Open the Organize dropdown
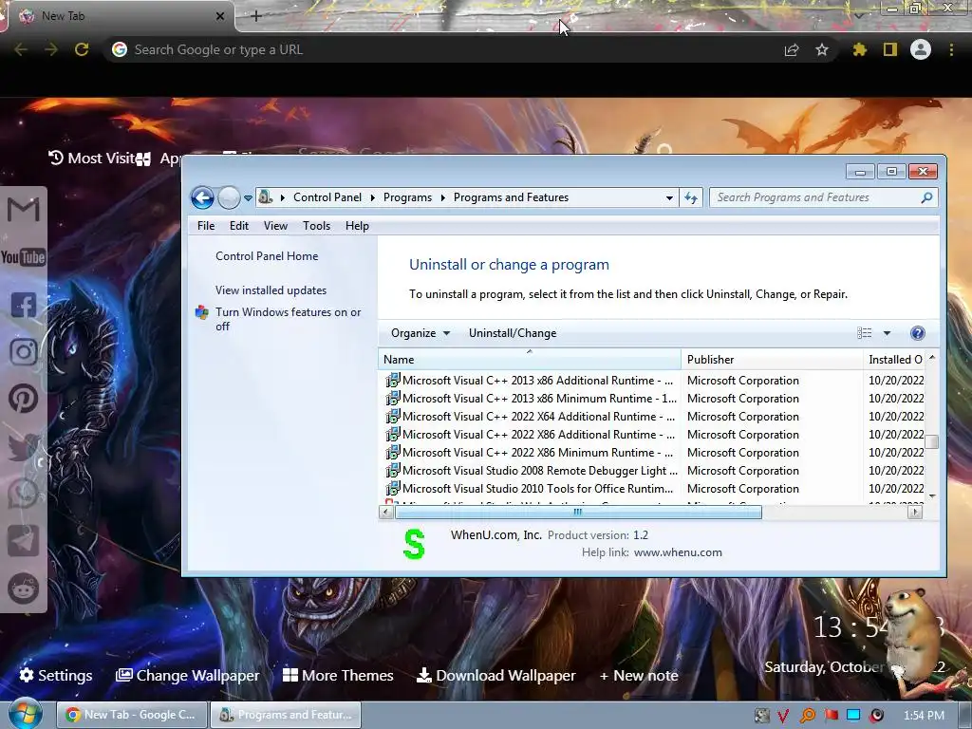The height and width of the screenshot is (729, 972). 421,333
